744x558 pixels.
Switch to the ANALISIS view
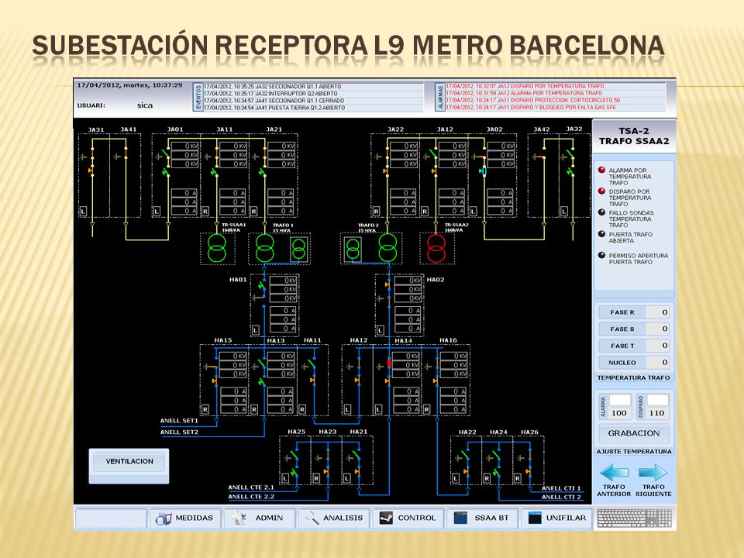(x=334, y=518)
